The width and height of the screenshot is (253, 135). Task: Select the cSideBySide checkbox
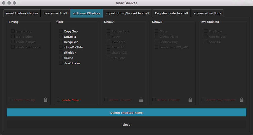click(x=61, y=47)
